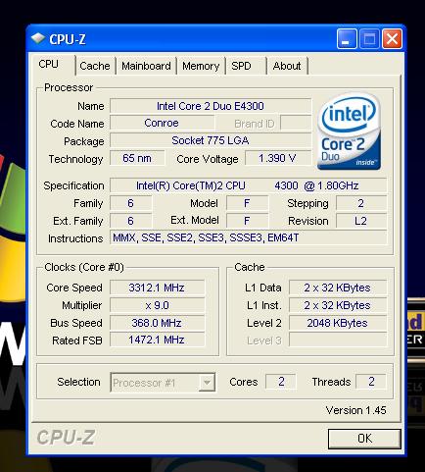The image size is (425, 472).
Task: Expand the Processor #1 selection dropdown
Action: pyautogui.click(x=207, y=382)
